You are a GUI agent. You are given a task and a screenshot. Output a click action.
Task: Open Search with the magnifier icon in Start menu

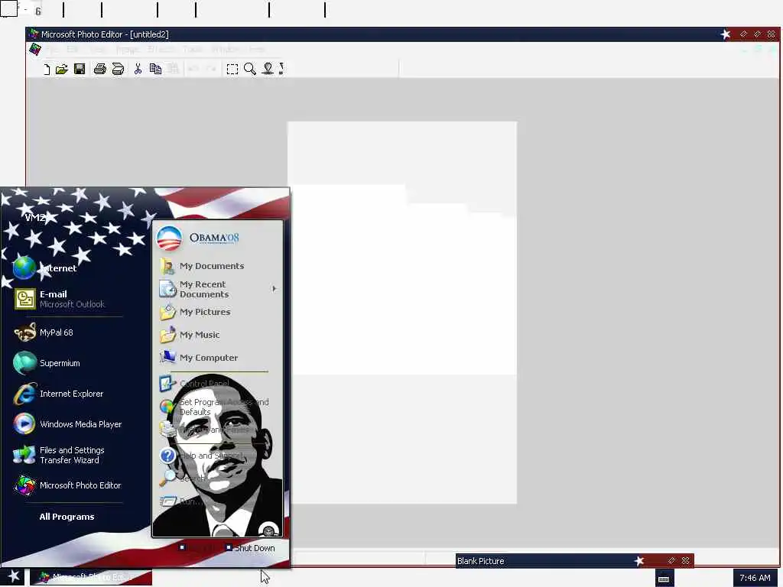(x=182, y=478)
